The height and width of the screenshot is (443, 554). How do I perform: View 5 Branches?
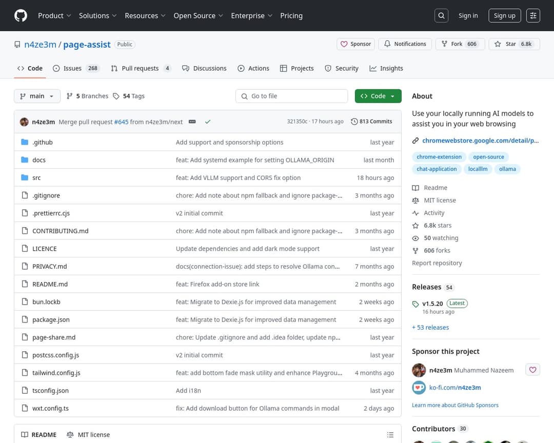tap(87, 96)
